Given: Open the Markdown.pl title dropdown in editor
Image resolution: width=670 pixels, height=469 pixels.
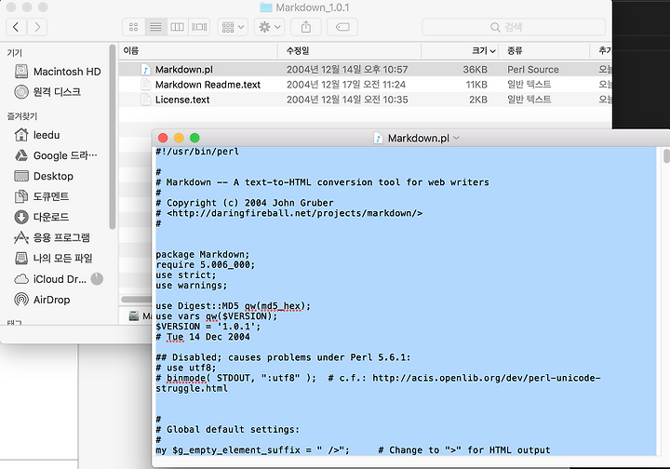Looking at the screenshot, I should pyautogui.click(x=456, y=138).
